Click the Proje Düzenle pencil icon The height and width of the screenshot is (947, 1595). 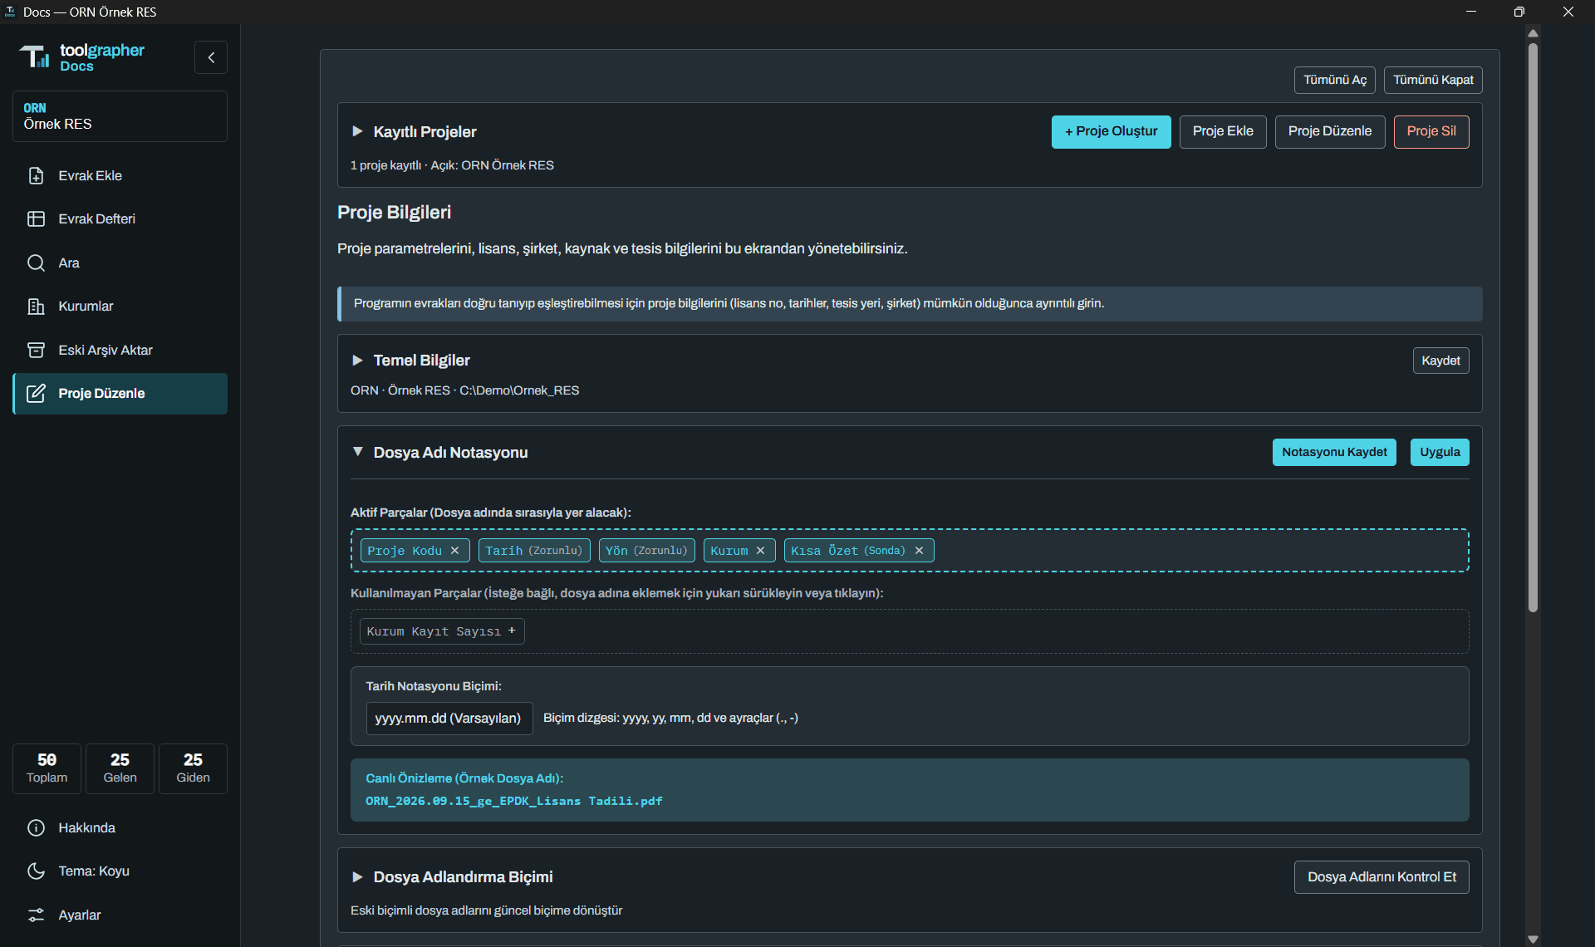point(36,393)
